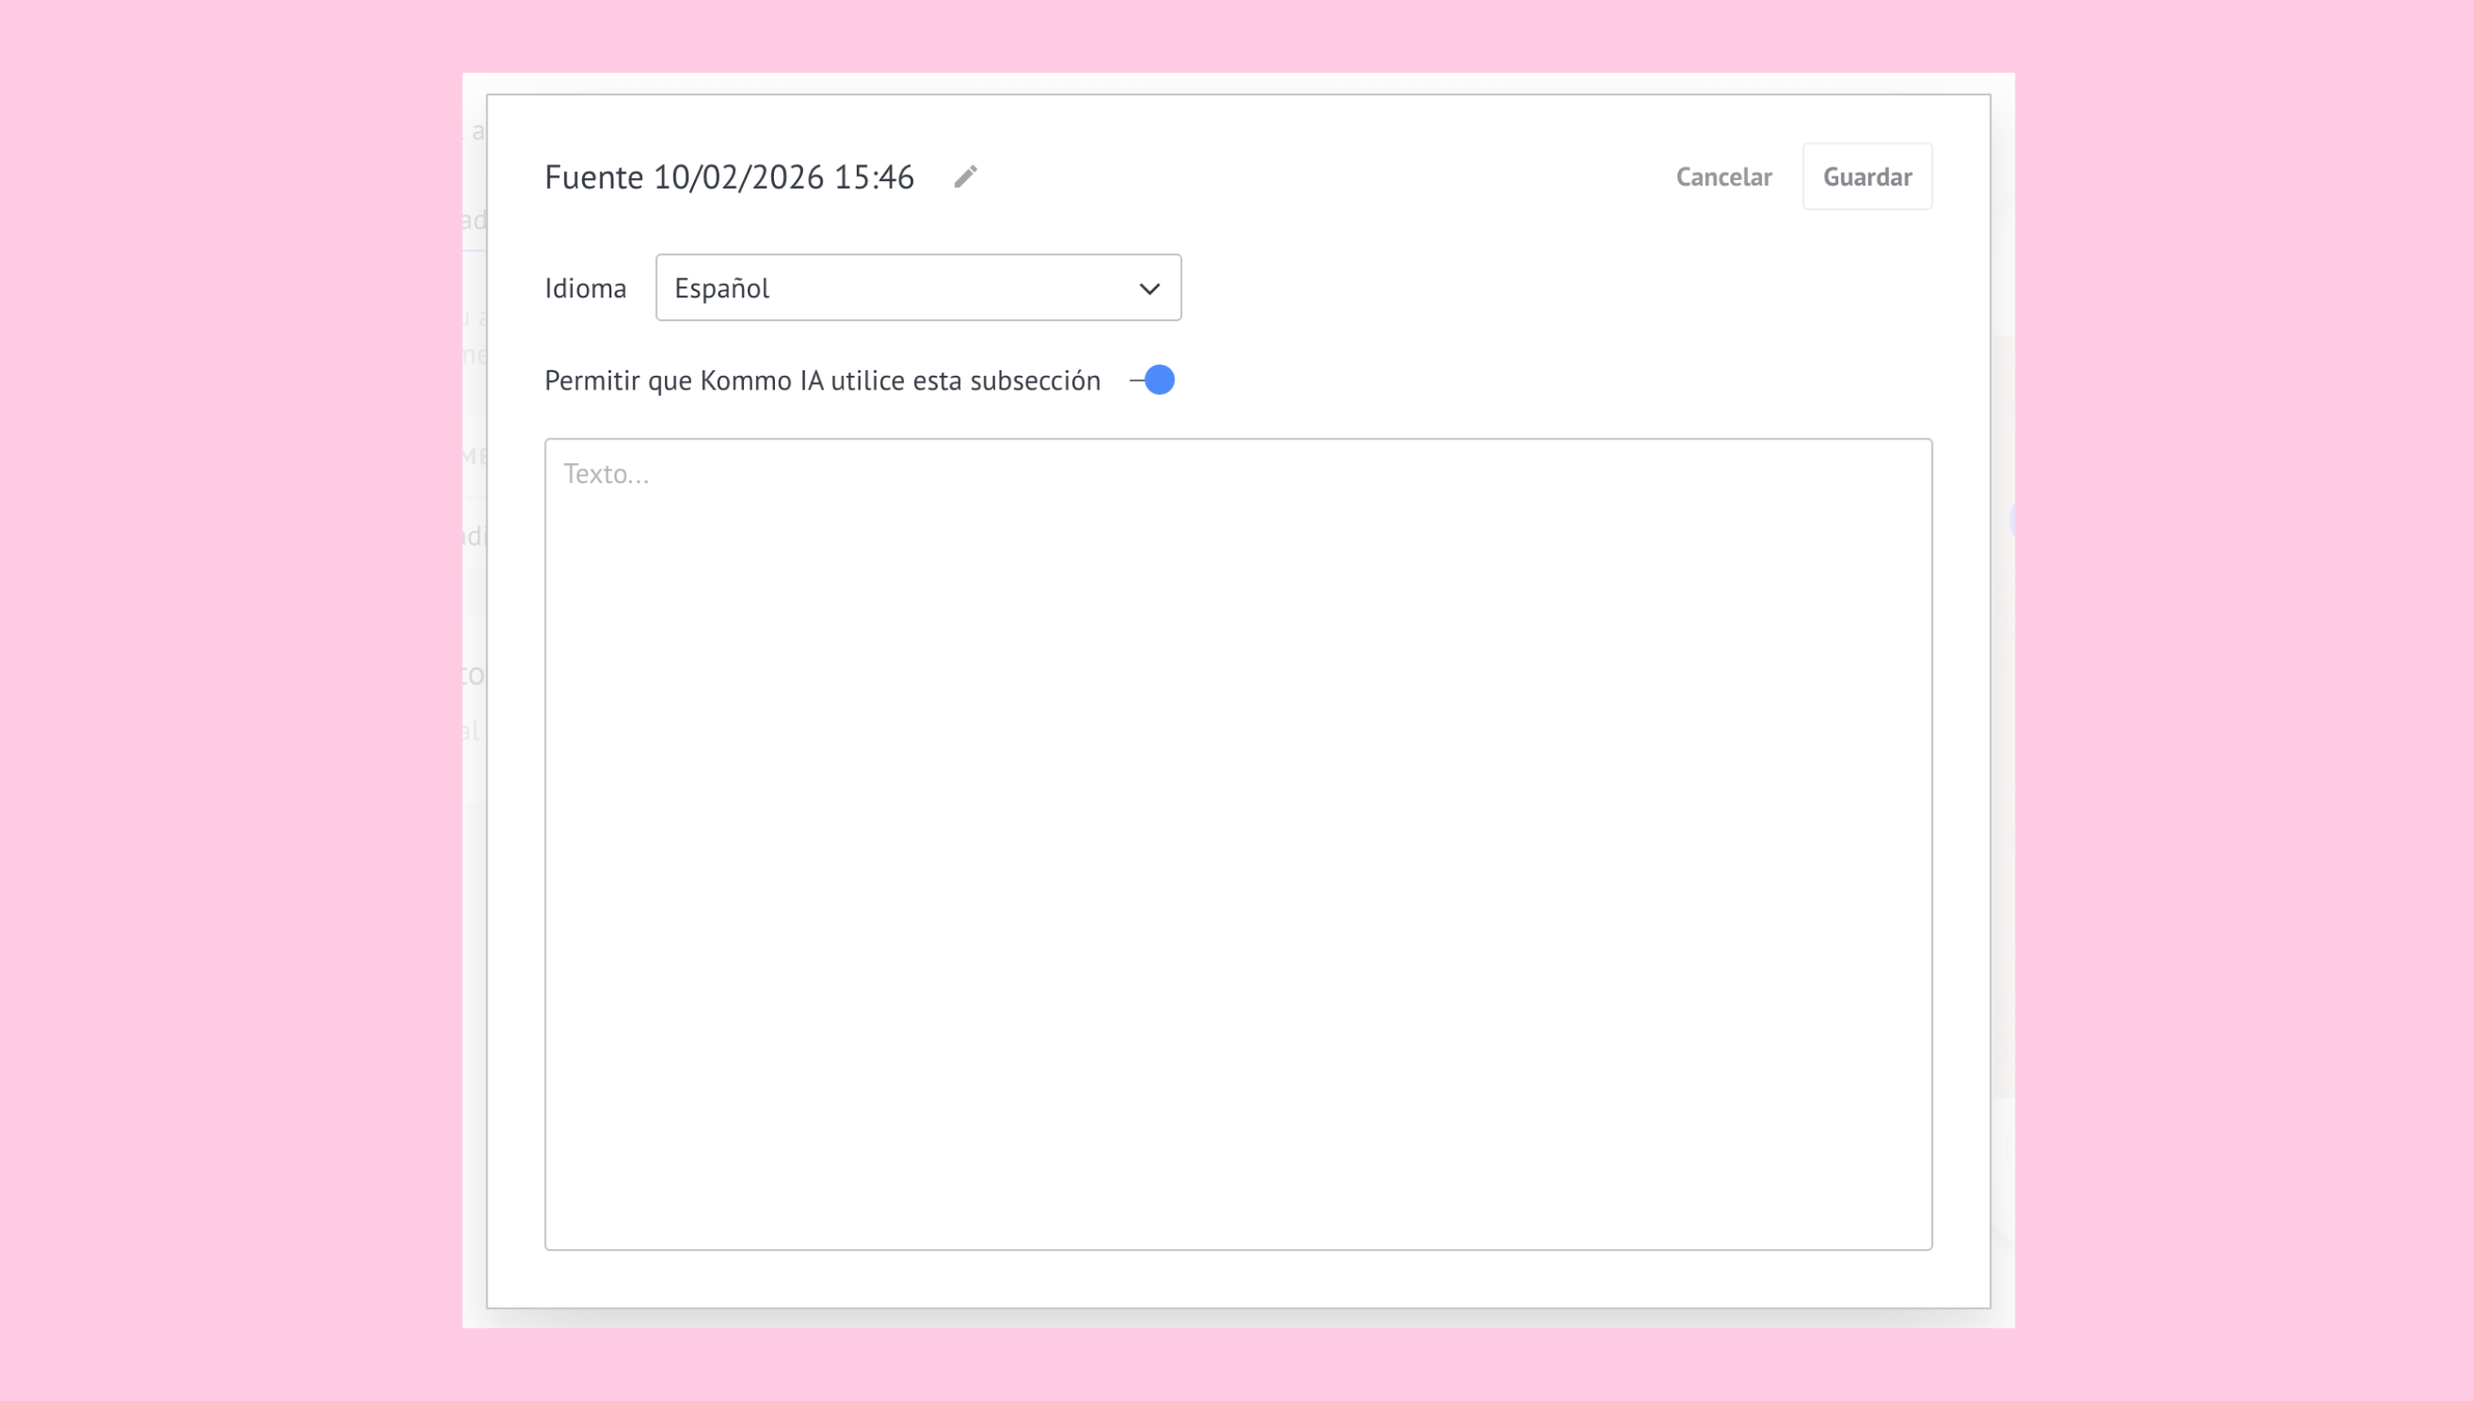Click the chevron arrow in Idioma field
This screenshot has height=1401, width=2474.
pyautogui.click(x=1149, y=288)
